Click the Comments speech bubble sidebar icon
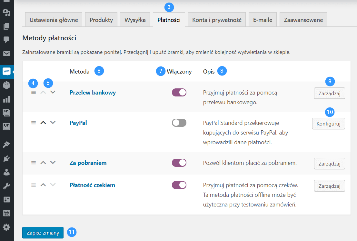 (6, 40)
